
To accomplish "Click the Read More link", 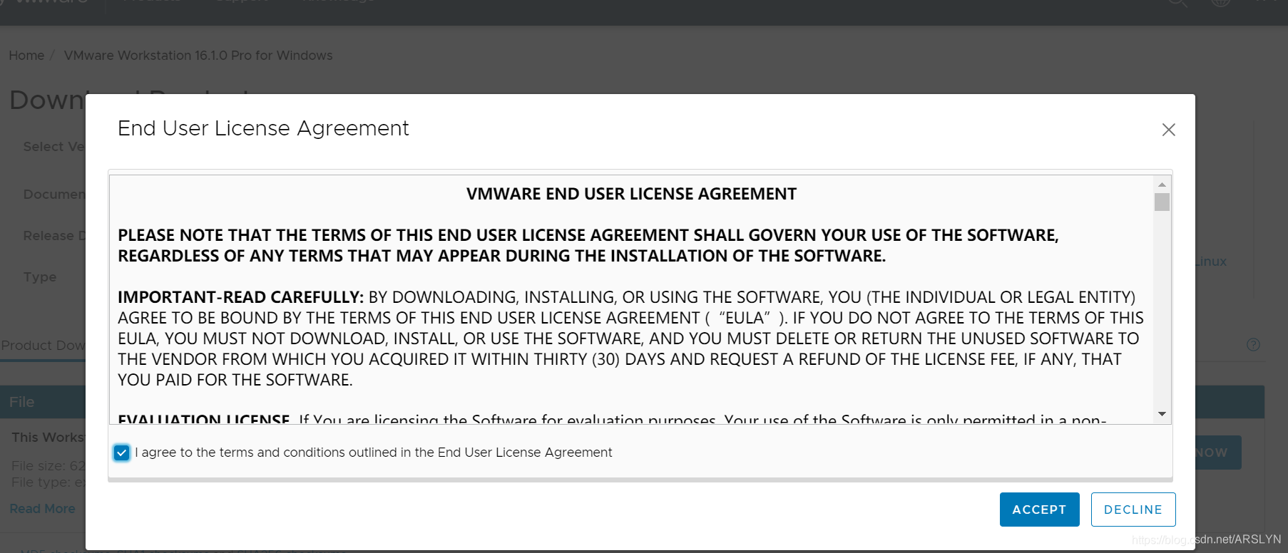I will pos(43,509).
